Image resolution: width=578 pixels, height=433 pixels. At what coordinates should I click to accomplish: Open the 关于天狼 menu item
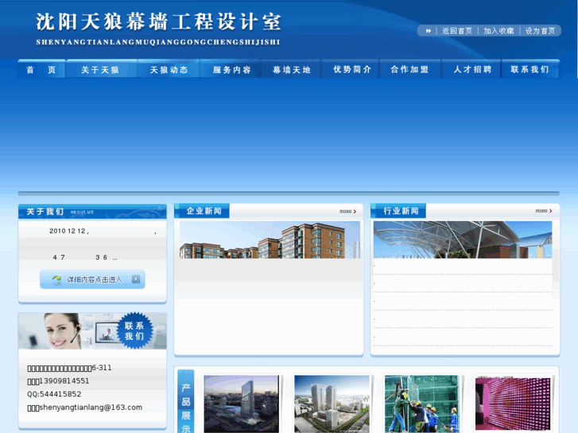[x=100, y=69]
